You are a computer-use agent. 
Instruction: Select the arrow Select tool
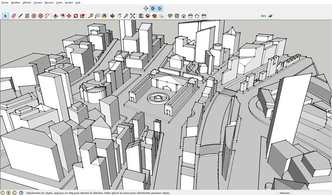[6, 16]
